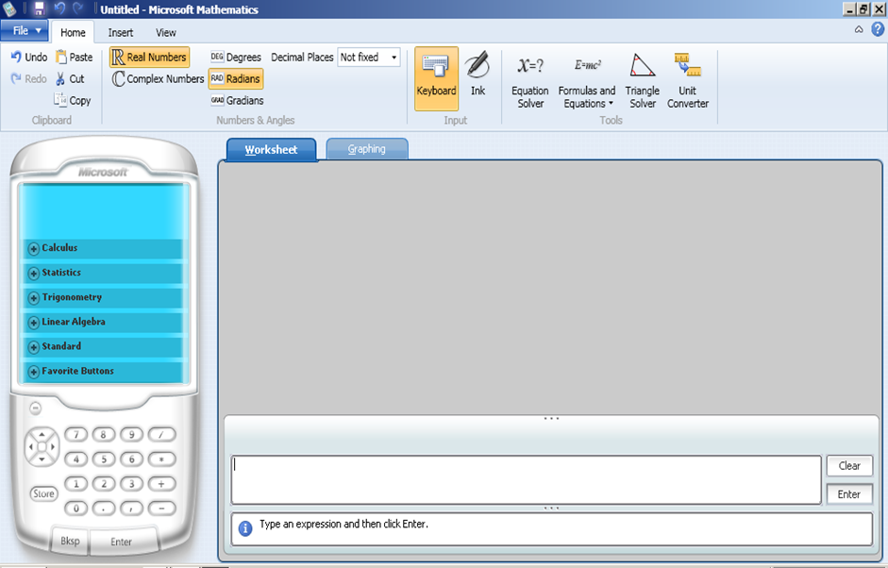Screen dimensions: 888x568
Task: Click calculator key 8
Action: [x=104, y=434]
